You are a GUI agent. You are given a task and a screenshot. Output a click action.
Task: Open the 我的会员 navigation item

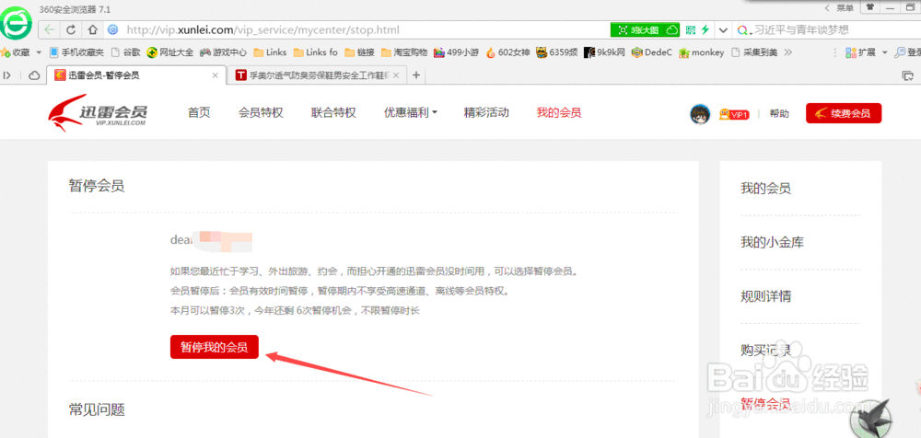coord(559,113)
